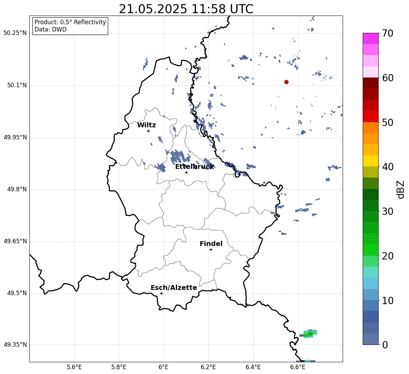Click the 20 value on the colorbar
409x374 pixels.
[x=388, y=256]
